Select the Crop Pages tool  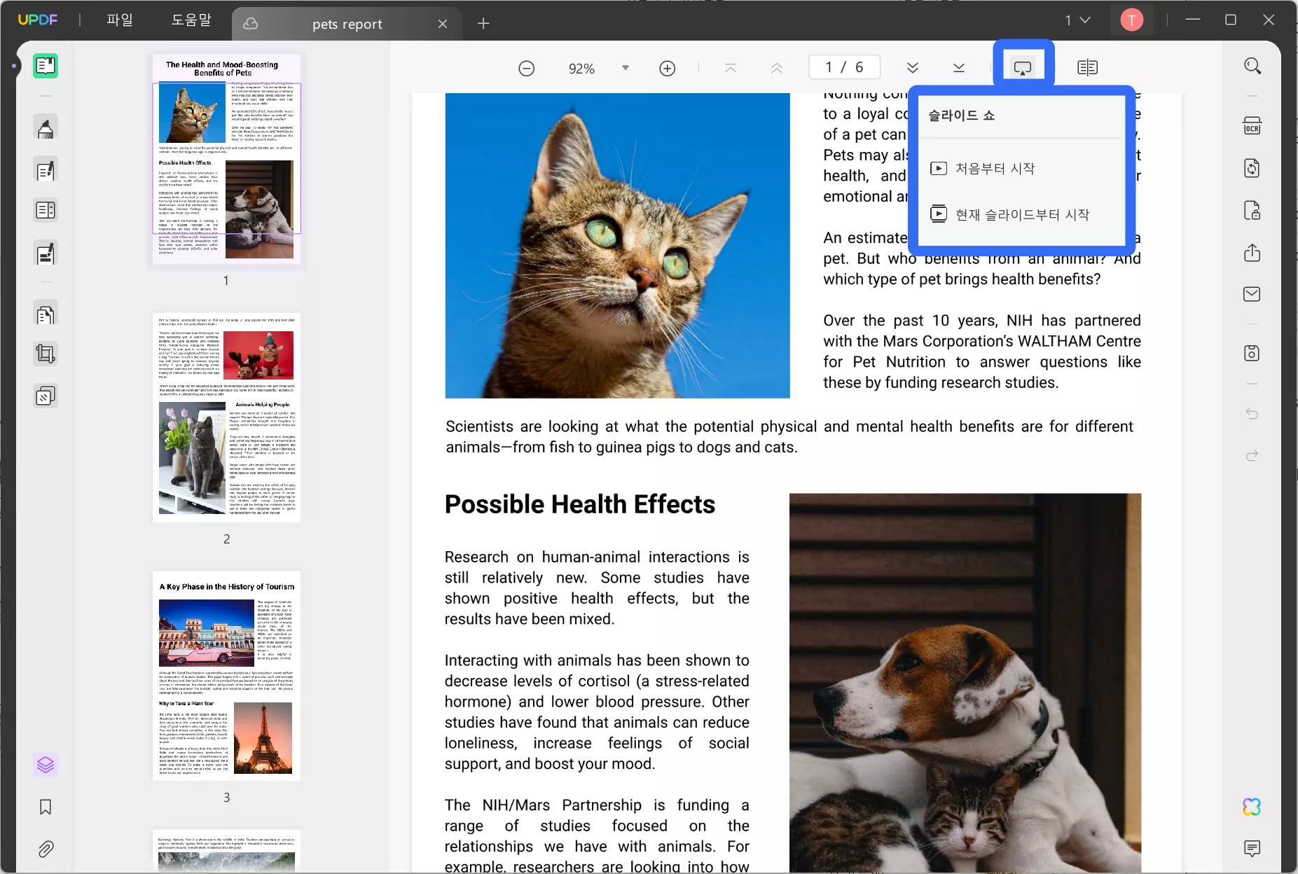point(46,354)
